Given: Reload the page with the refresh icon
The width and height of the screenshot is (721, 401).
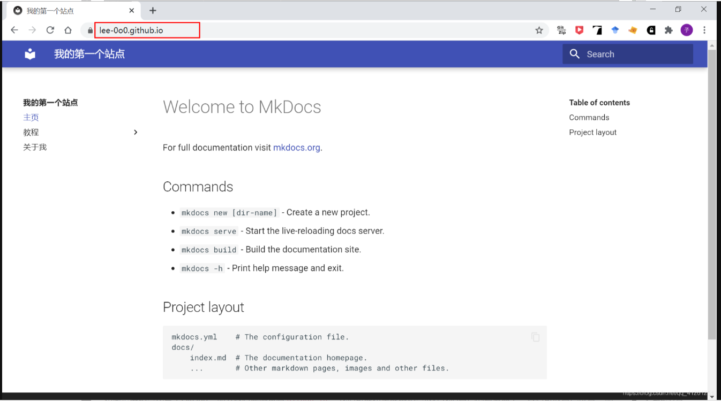Looking at the screenshot, I should tap(50, 30).
